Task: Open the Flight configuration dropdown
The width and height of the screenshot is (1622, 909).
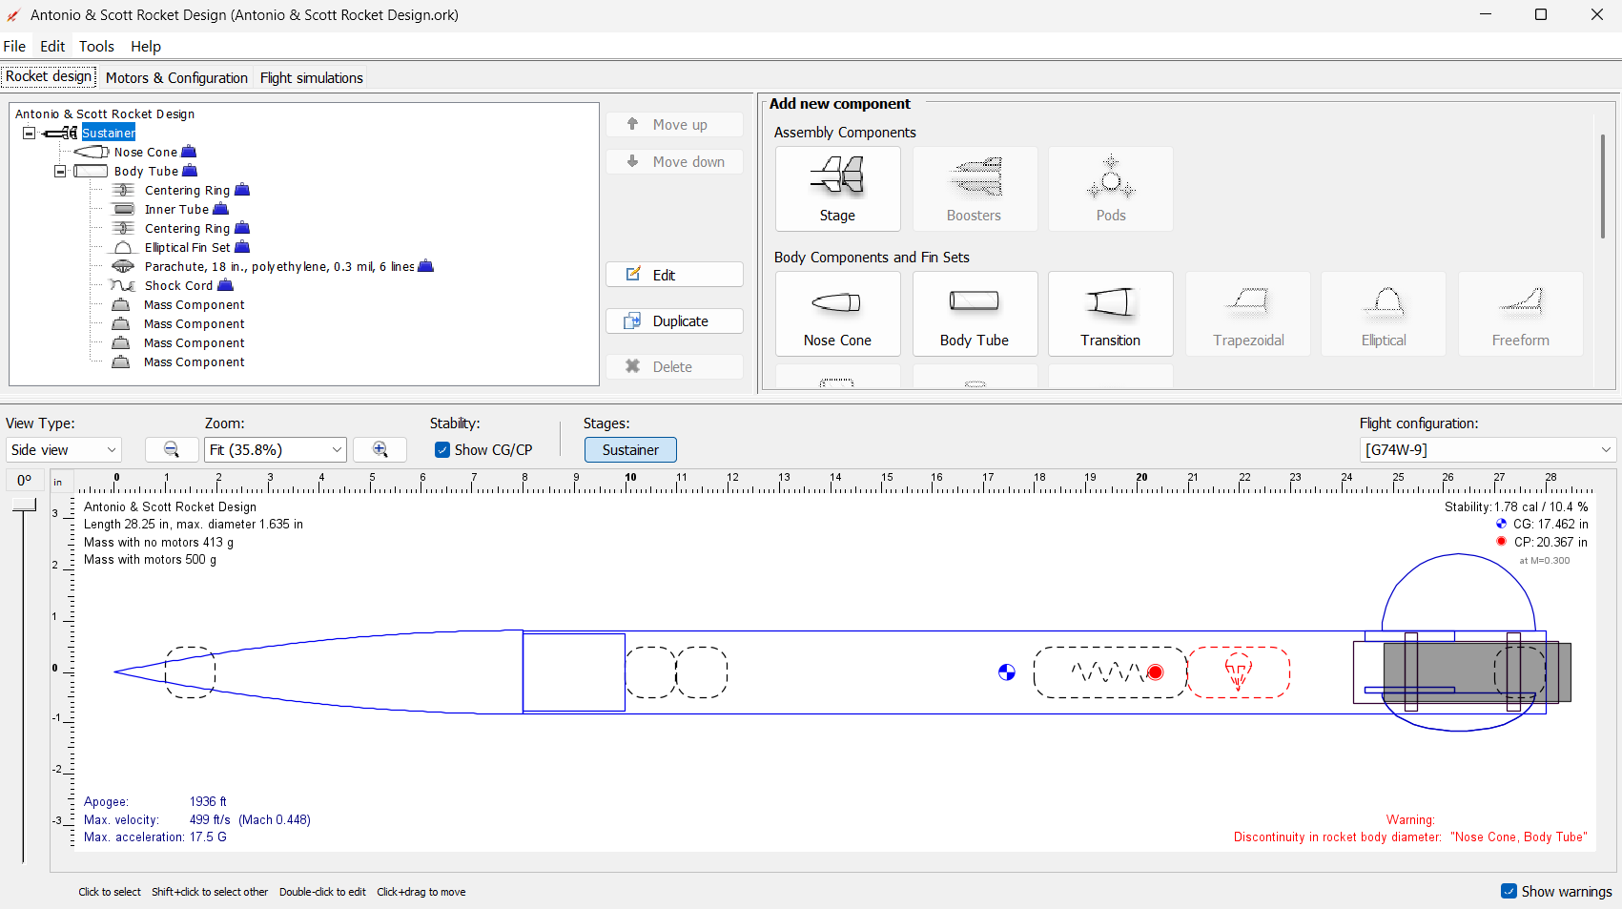Action: (x=1487, y=449)
